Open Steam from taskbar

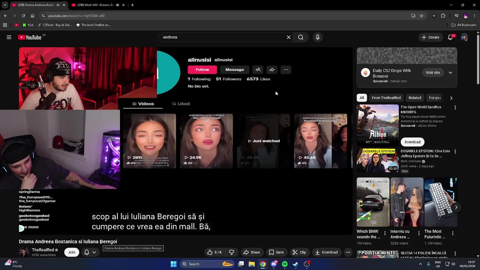(295, 264)
